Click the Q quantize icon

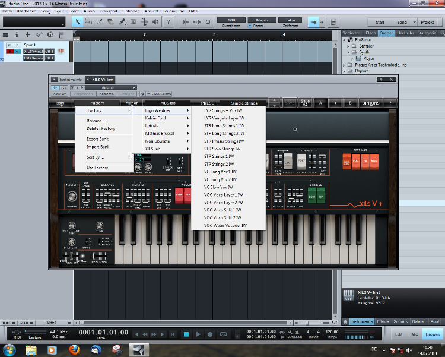point(208,22)
